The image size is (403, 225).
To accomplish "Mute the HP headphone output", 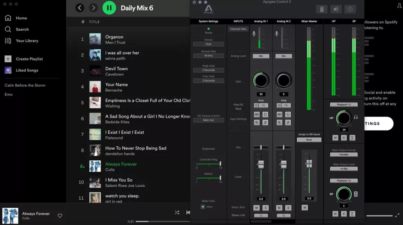I will pos(335,138).
